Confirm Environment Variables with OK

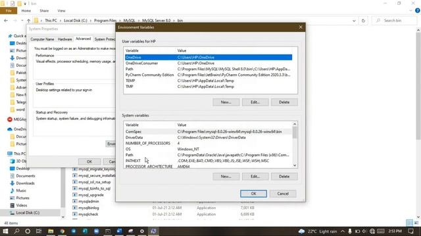coord(253,193)
